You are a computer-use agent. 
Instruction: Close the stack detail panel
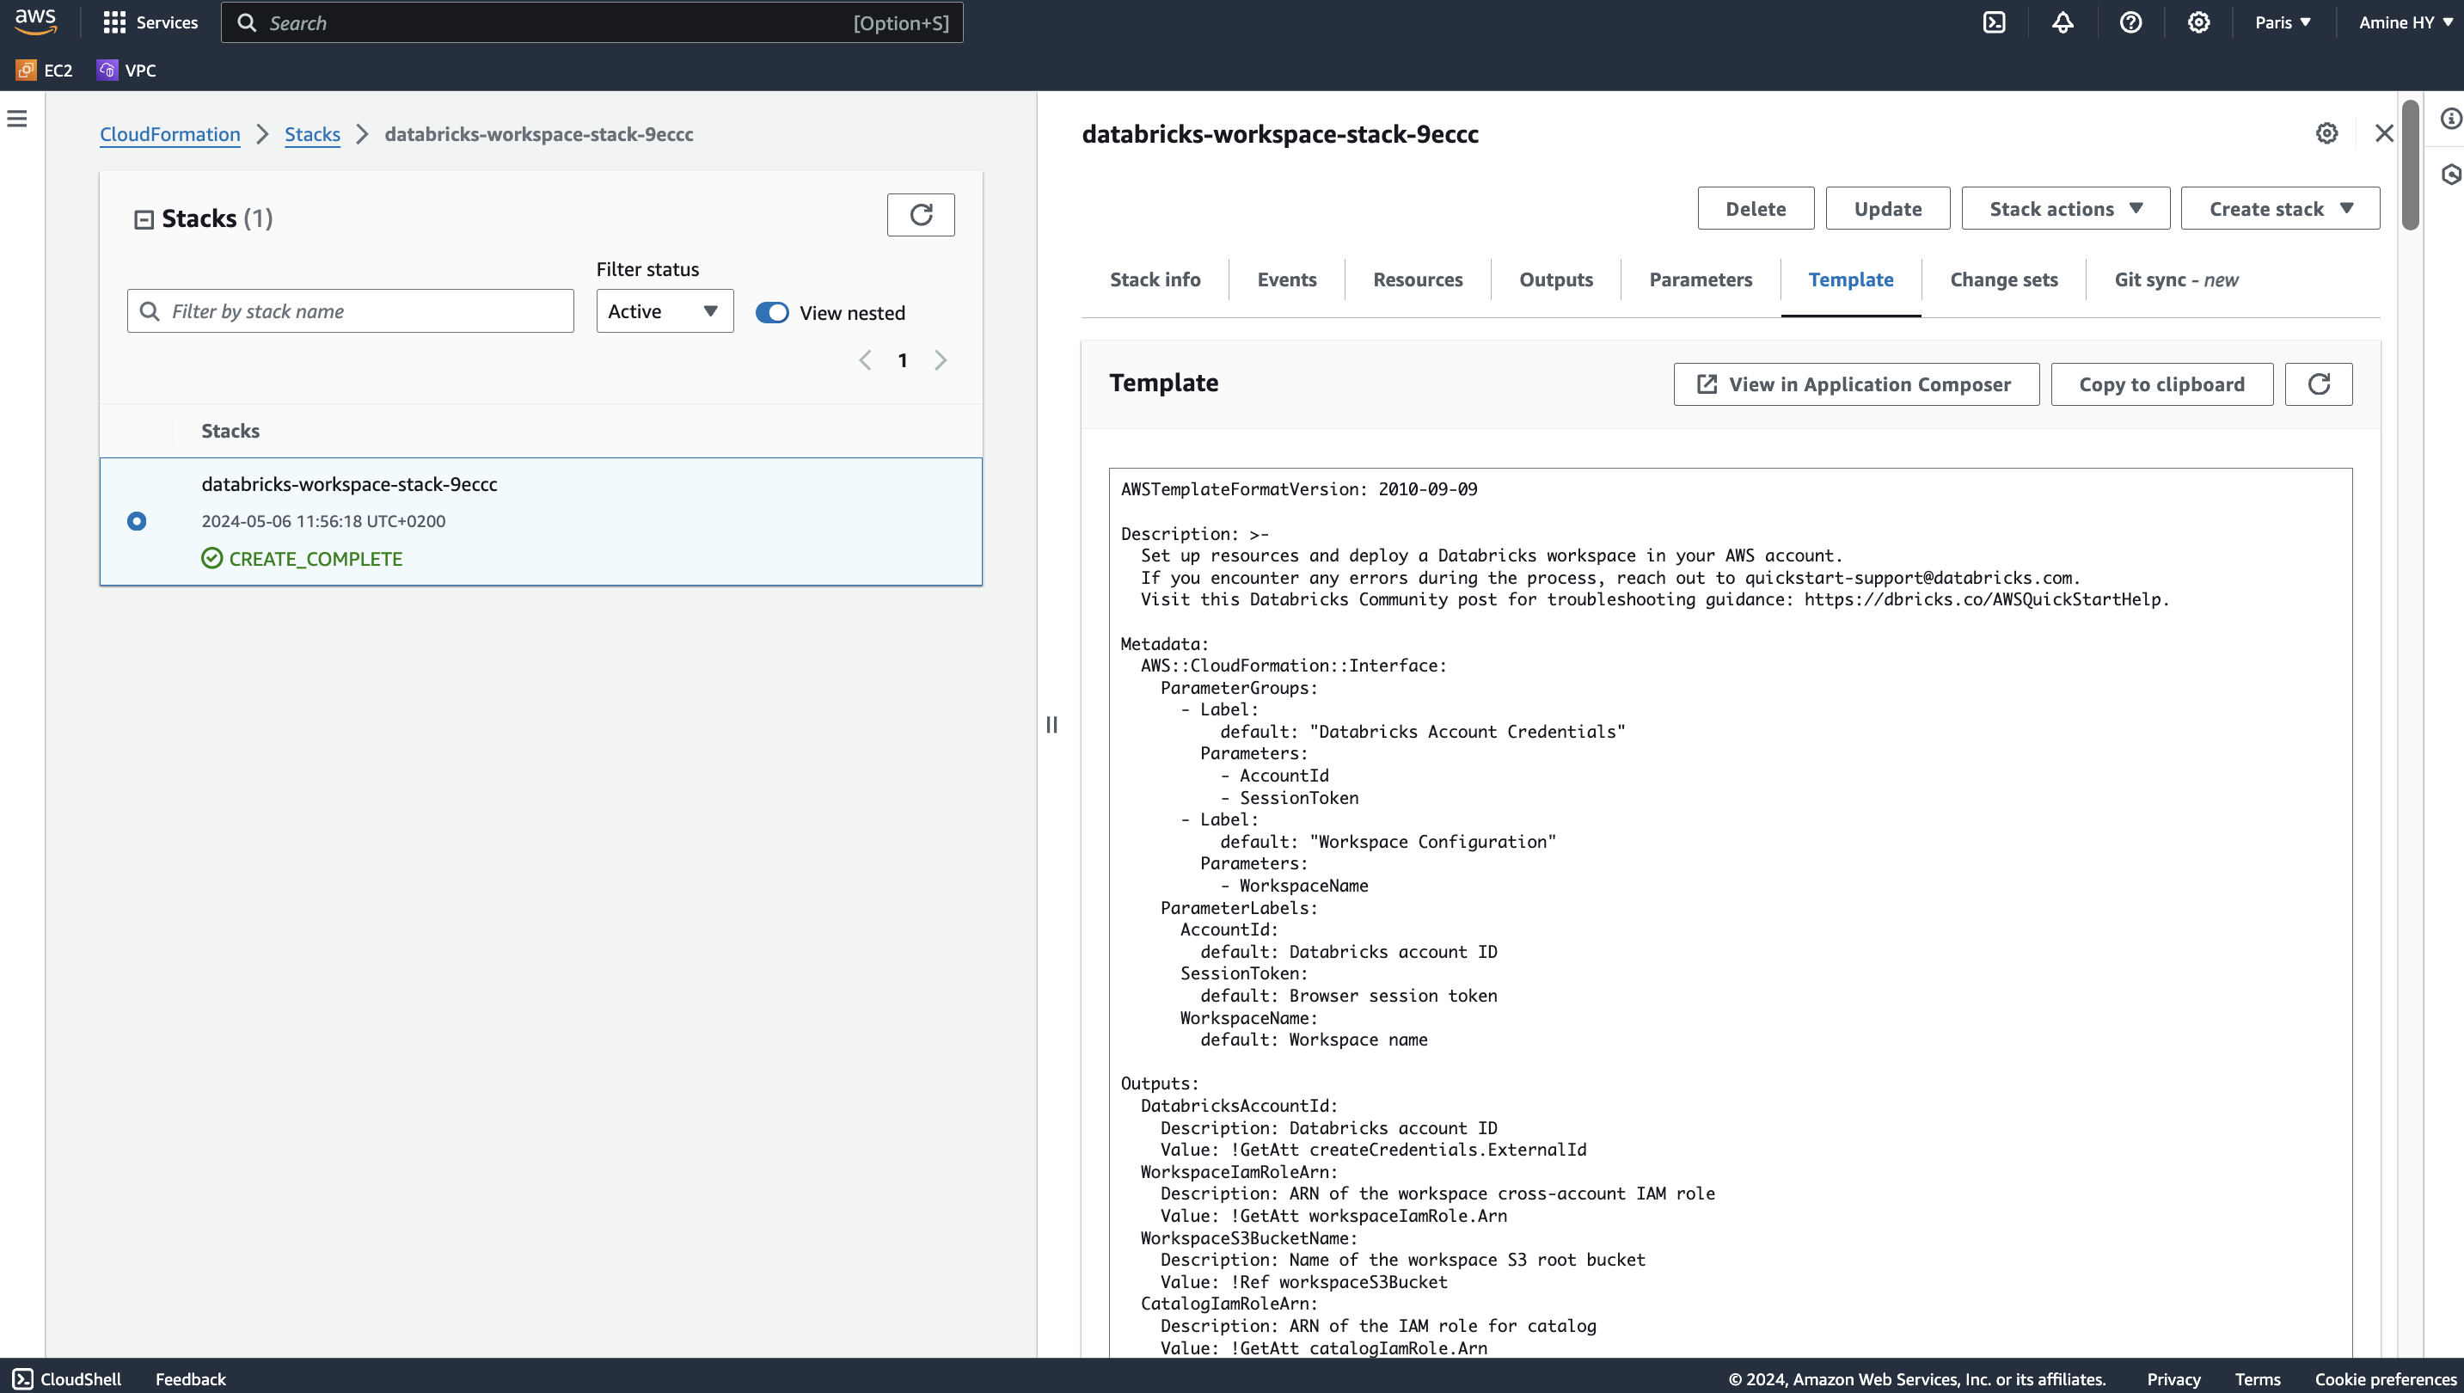click(x=2384, y=133)
